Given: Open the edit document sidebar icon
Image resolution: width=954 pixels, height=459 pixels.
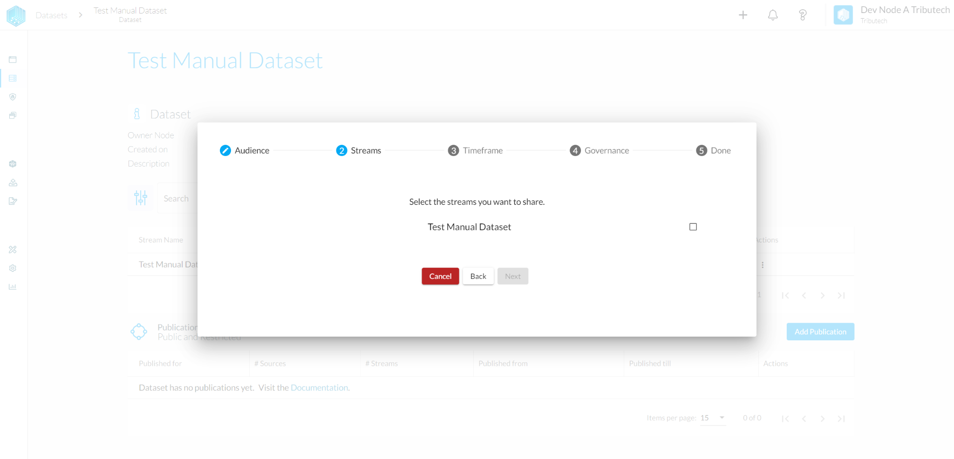Looking at the screenshot, I should click(x=13, y=201).
